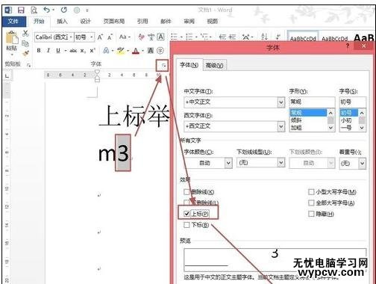Image resolution: width=376 pixels, height=284 pixels.
Task: Apply character shading icon
Action: [x=151, y=51]
